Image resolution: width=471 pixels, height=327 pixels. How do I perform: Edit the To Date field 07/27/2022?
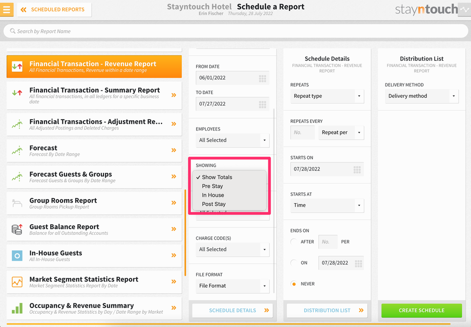[232, 104]
